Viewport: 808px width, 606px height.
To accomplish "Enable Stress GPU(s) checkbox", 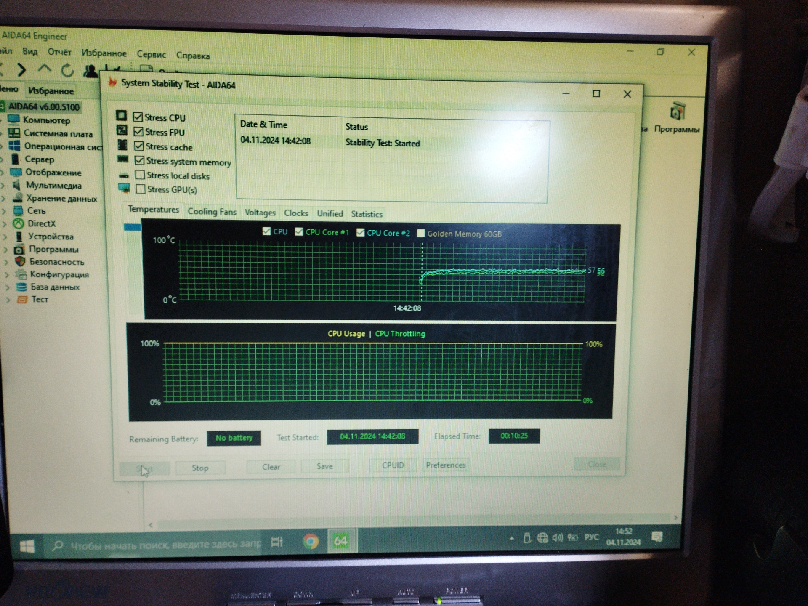I will click(141, 189).
